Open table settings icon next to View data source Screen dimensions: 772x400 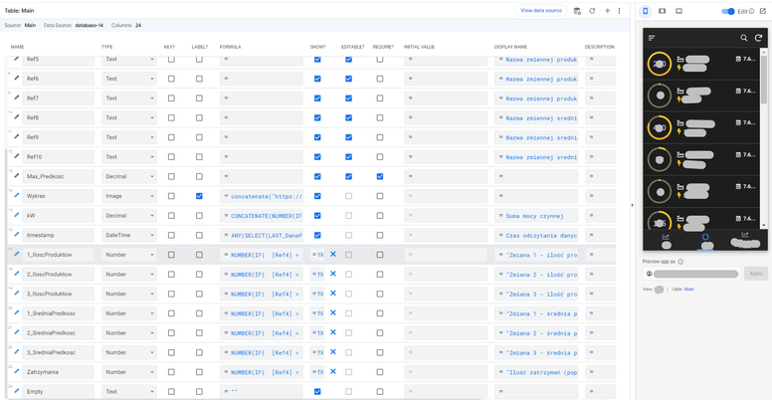[x=578, y=11]
